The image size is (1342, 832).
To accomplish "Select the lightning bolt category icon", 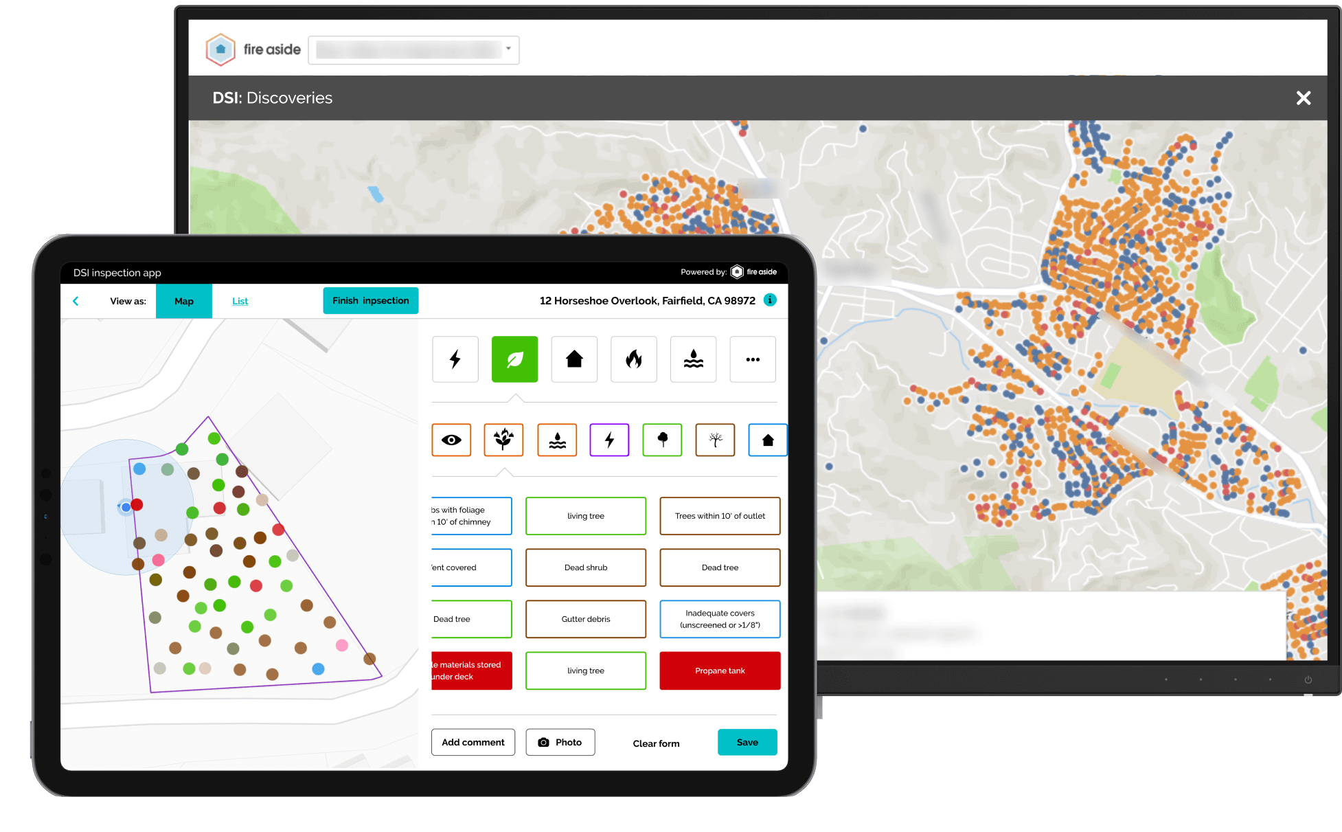I will 455,359.
